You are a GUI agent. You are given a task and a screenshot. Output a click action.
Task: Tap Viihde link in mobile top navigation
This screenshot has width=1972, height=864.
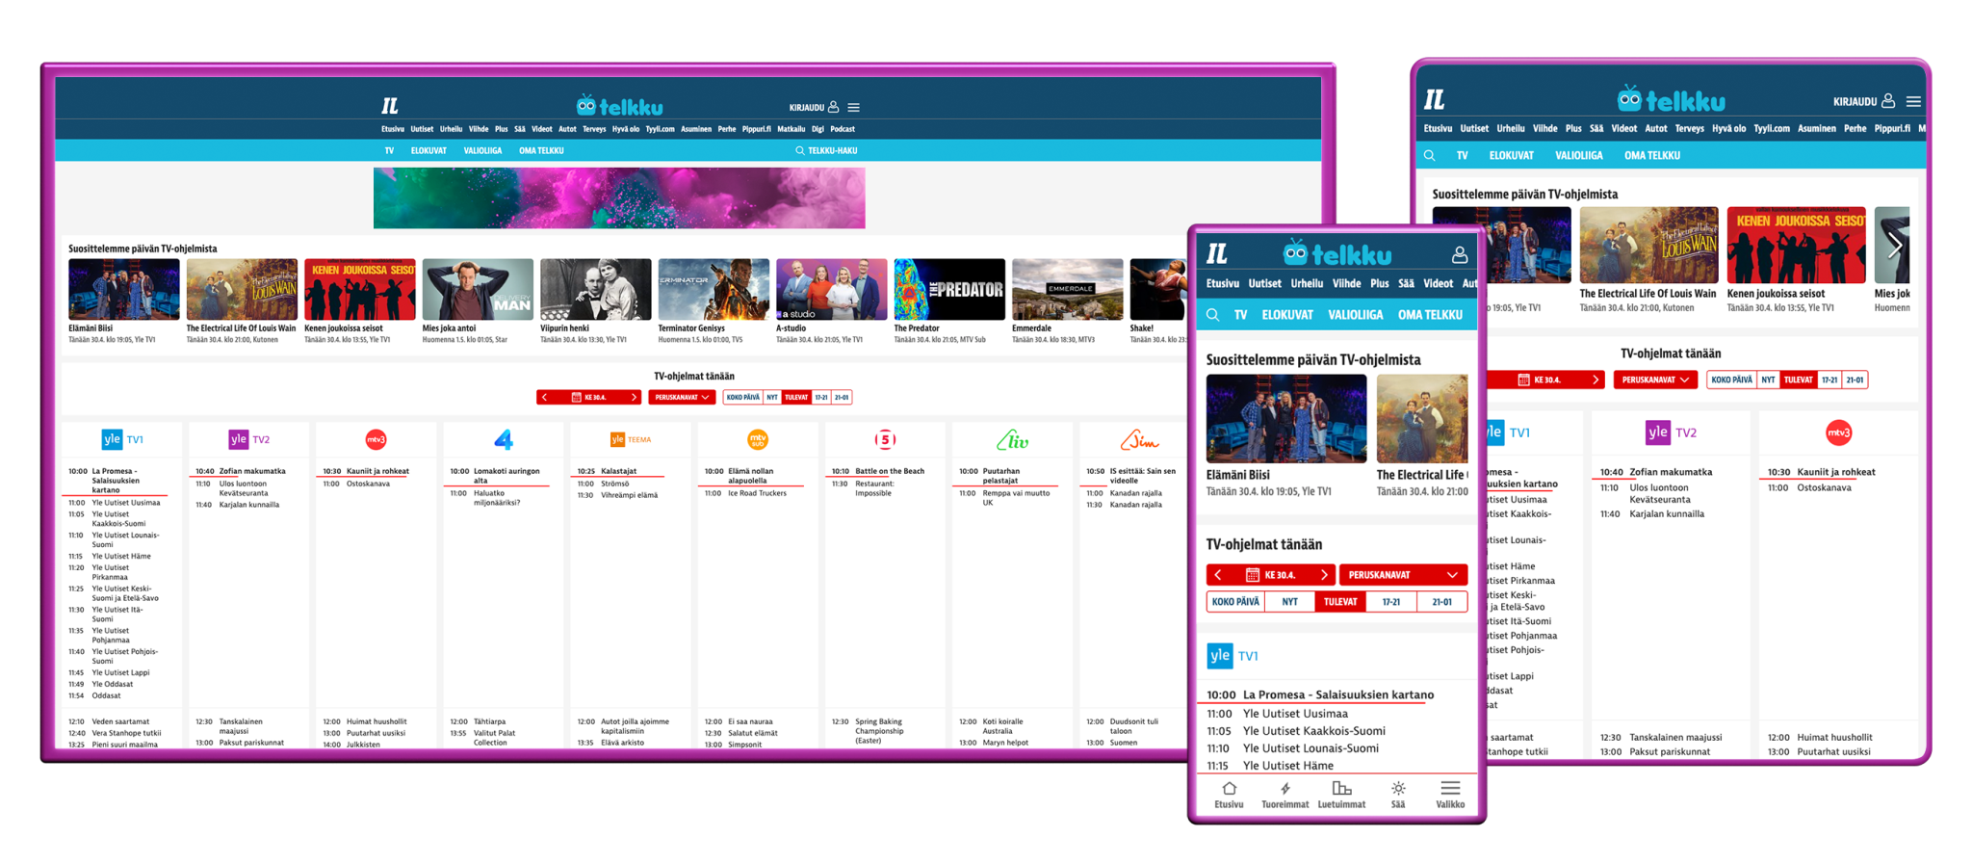[x=1346, y=283]
